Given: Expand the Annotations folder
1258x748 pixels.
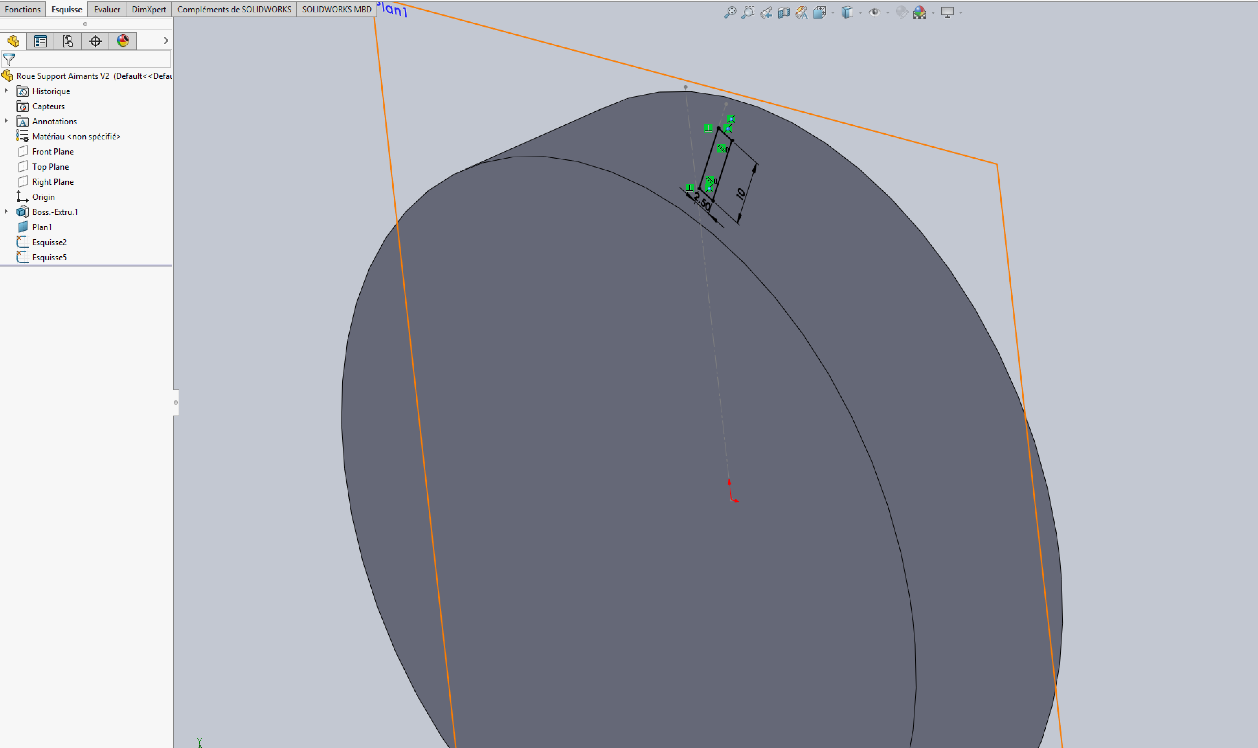Looking at the screenshot, I should click(6, 121).
